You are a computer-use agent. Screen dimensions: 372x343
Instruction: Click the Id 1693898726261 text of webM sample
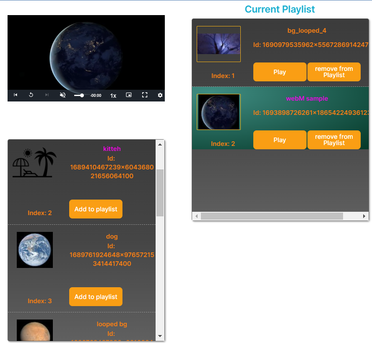coord(310,112)
